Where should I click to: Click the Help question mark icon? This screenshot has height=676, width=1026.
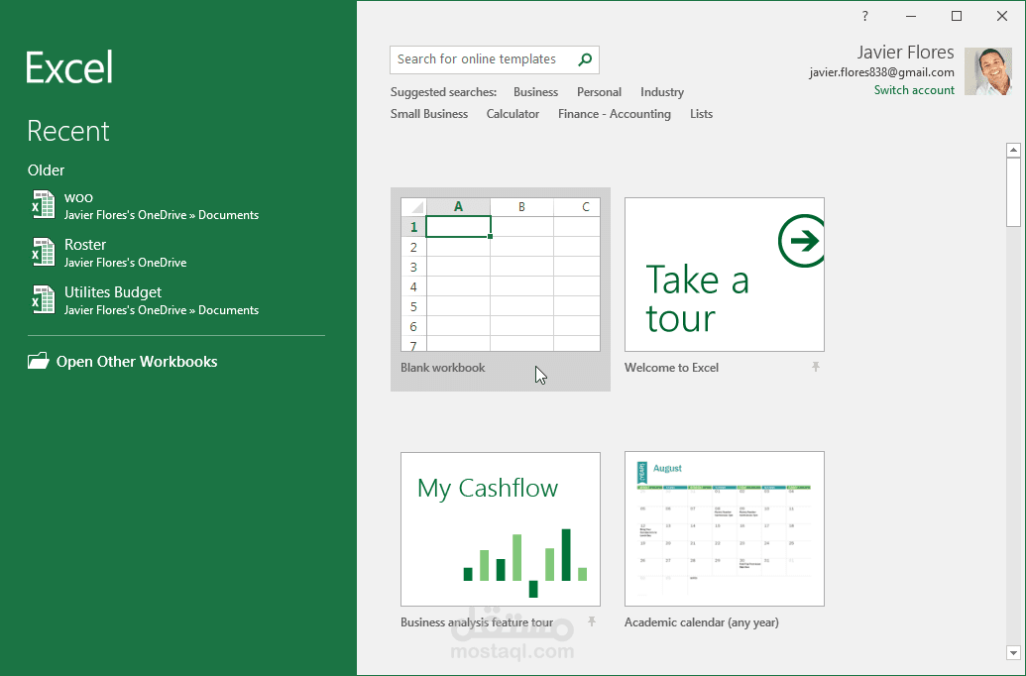[865, 16]
